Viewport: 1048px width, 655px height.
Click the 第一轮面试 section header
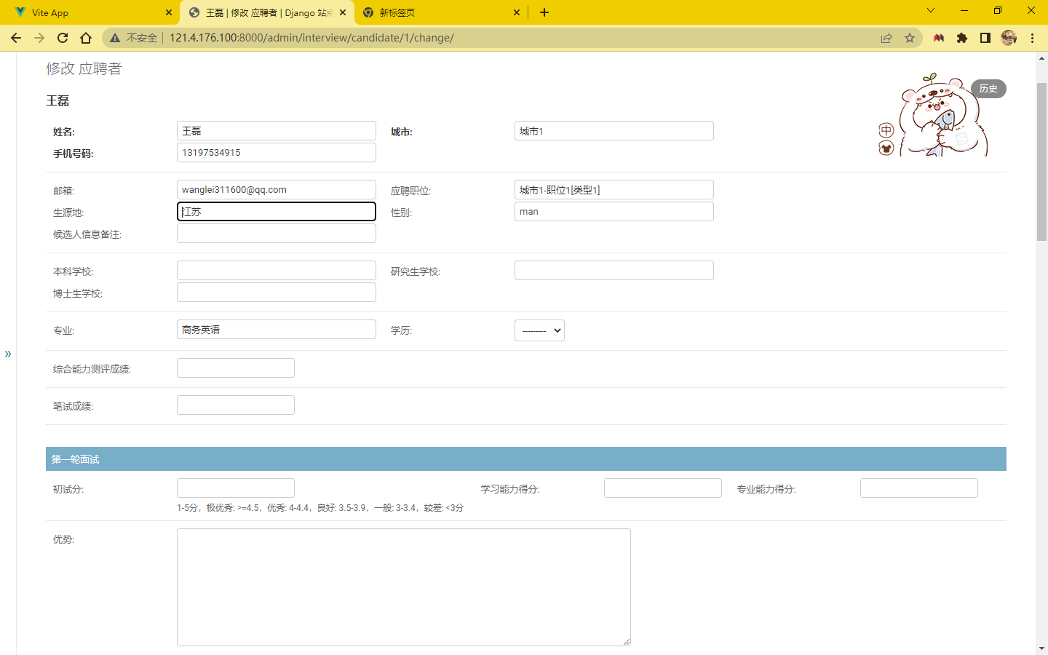[x=526, y=459]
